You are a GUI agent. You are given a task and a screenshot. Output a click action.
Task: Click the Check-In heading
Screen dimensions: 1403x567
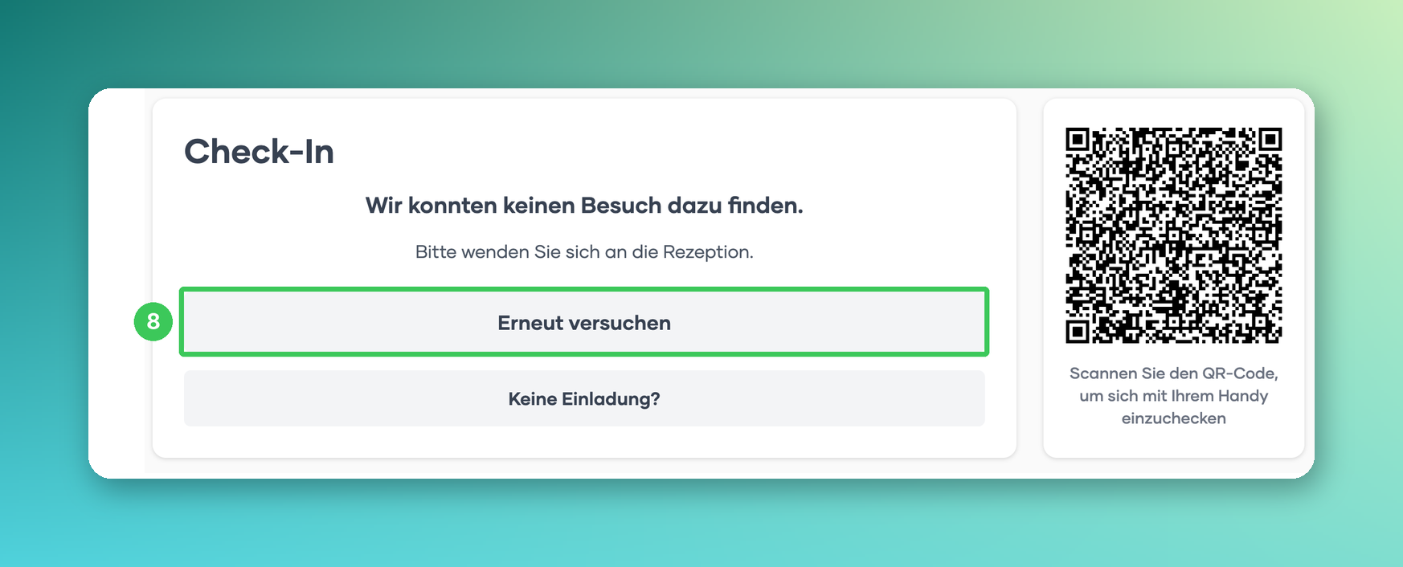pos(259,151)
